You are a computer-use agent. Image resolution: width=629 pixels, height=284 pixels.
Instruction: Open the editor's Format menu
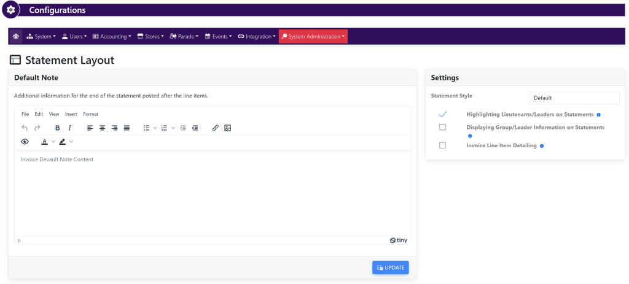pyautogui.click(x=90, y=114)
